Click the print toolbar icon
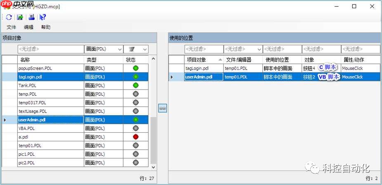The width and height of the screenshot is (382, 185). click(x=31, y=17)
